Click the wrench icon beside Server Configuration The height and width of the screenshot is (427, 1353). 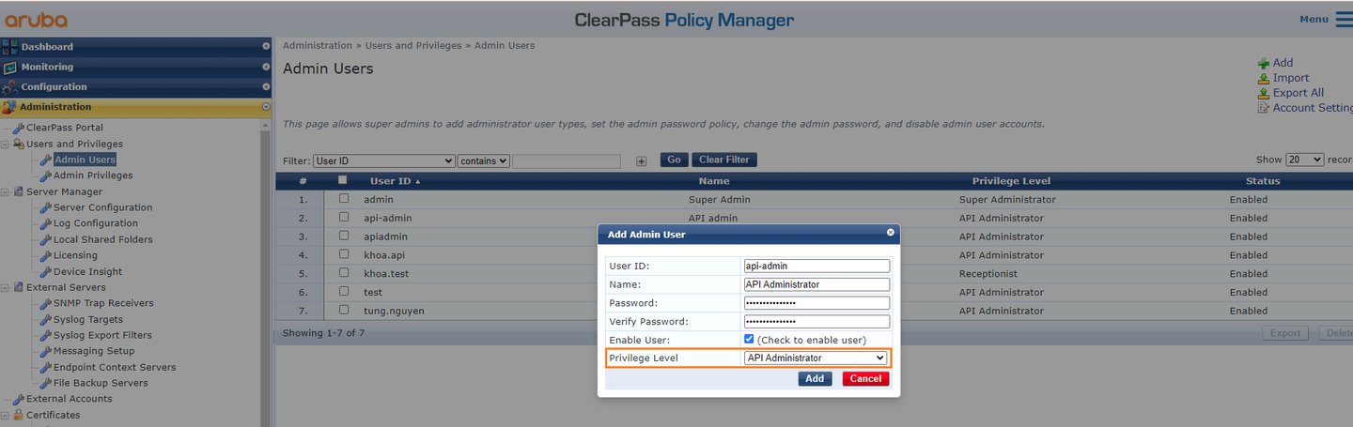pos(45,207)
